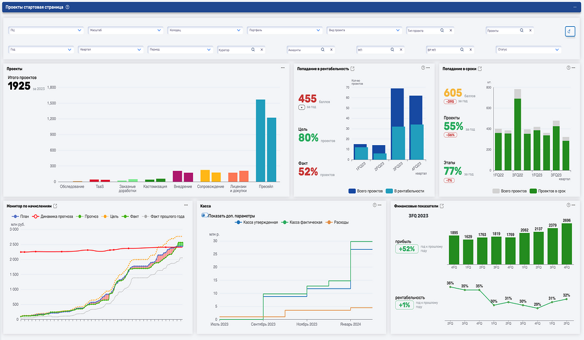Expand the ПЦ dropdown
584x340 pixels.
pyautogui.click(x=45, y=30)
